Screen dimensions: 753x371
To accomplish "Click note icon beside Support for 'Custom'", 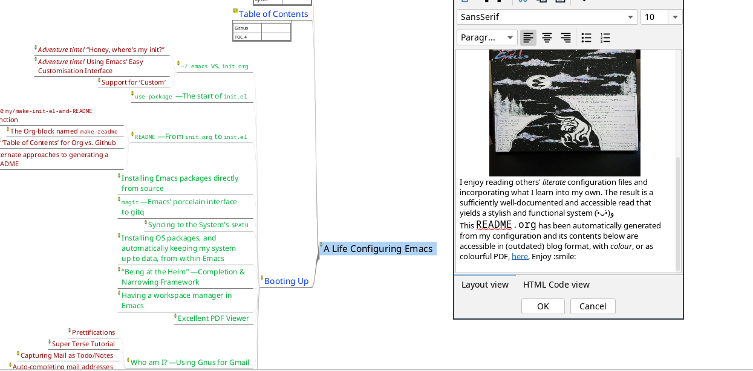I will click(x=99, y=80).
